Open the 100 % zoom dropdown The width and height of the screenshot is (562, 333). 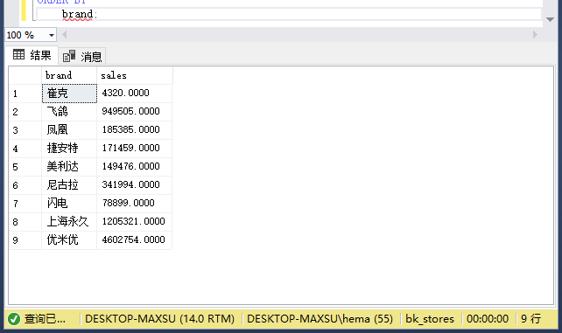[52, 35]
